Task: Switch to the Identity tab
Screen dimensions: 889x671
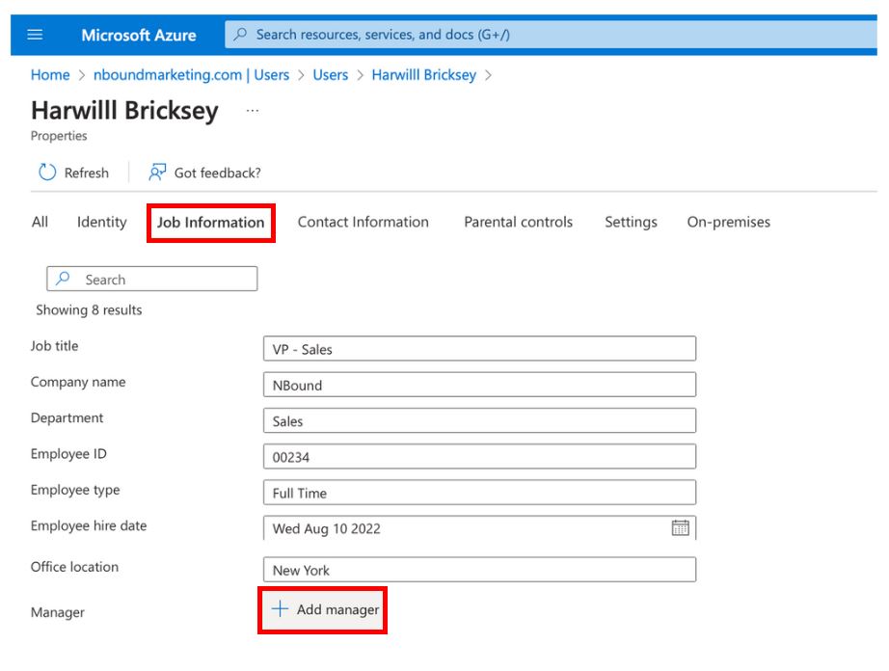Action: click(101, 222)
